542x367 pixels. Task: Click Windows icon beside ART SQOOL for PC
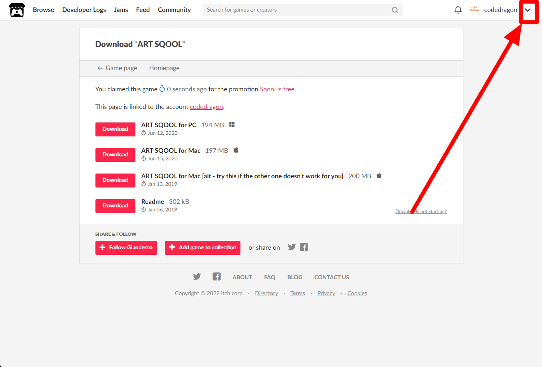[x=232, y=124]
